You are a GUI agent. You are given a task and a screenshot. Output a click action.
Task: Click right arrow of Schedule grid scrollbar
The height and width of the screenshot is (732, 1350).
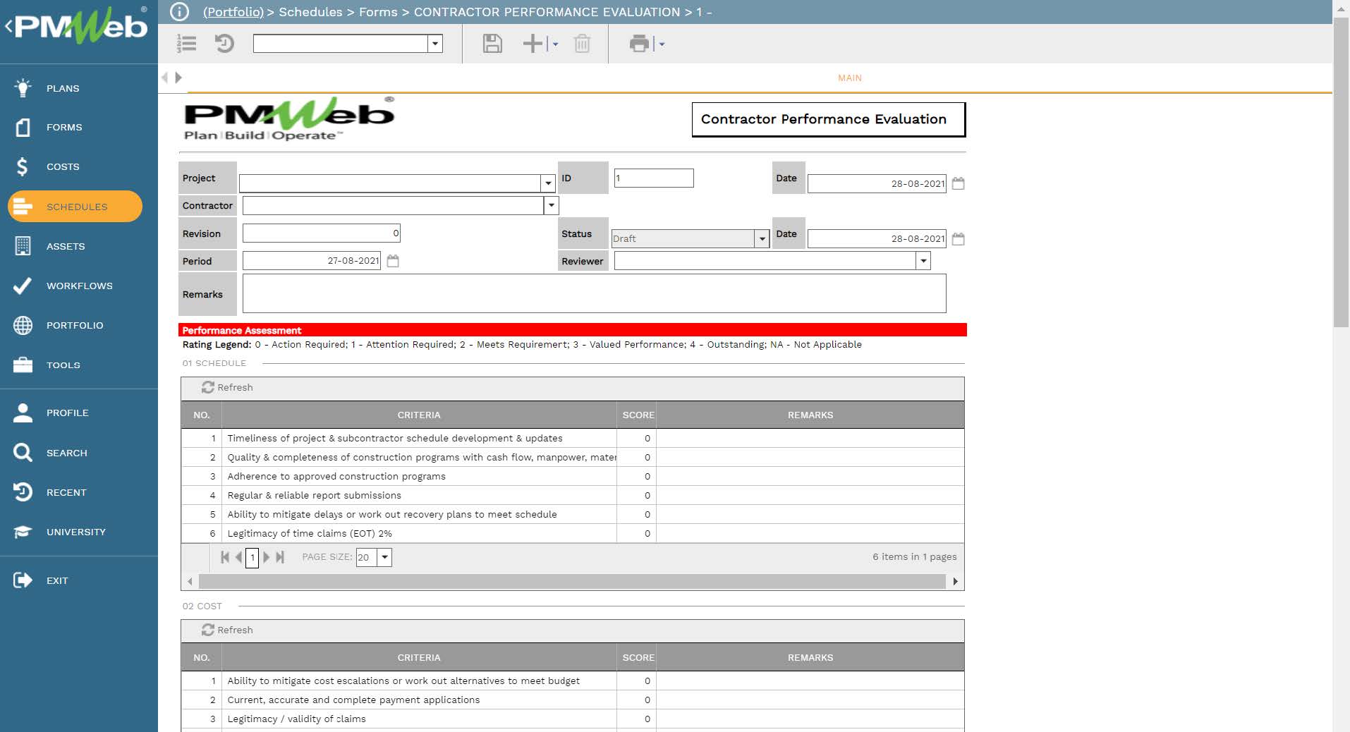click(x=955, y=581)
